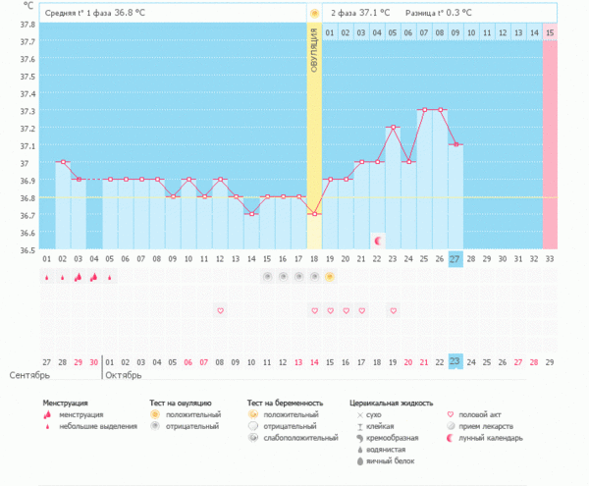Click the menstruation drop icon on day 01
Screen dimensions: 589x486
point(47,277)
